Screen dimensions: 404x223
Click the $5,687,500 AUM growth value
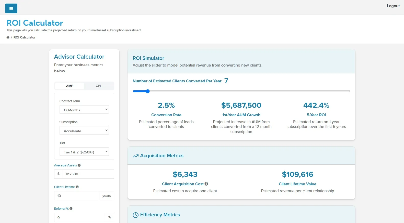[241, 105]
